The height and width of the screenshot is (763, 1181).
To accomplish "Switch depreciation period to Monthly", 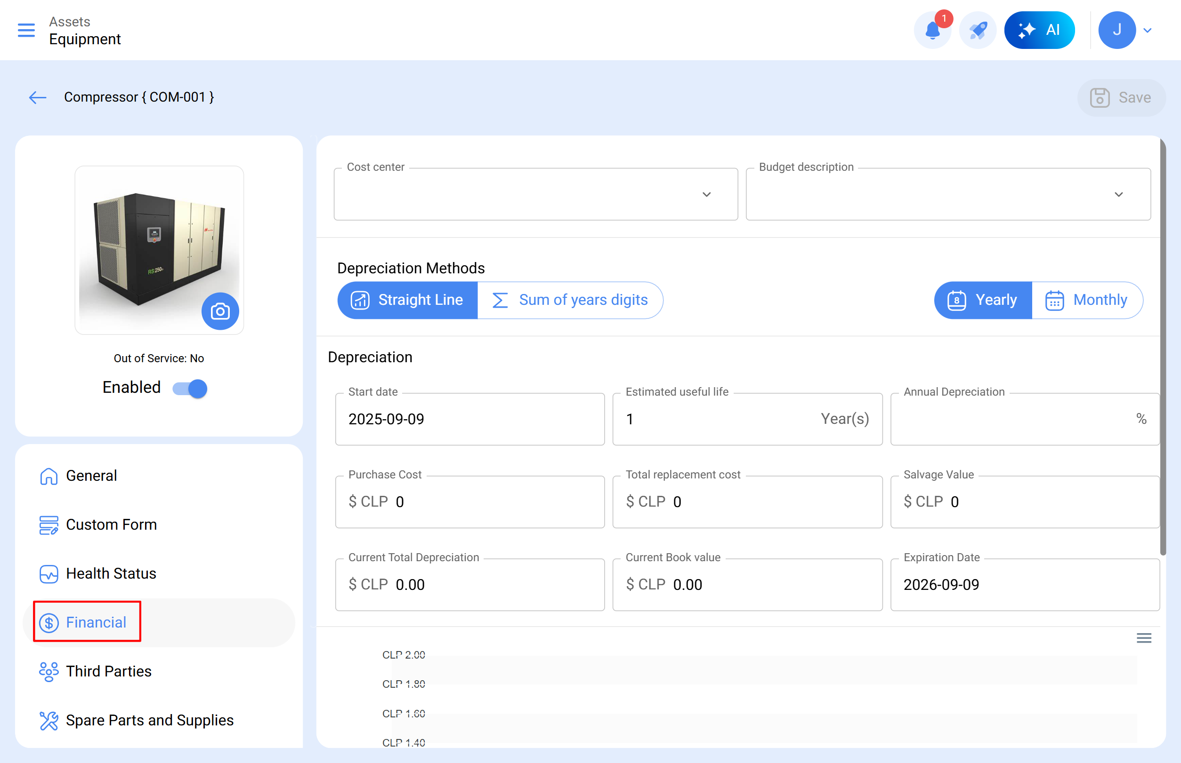I will click(1087, 300).
